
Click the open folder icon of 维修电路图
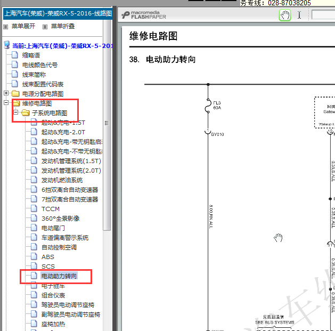17,103
